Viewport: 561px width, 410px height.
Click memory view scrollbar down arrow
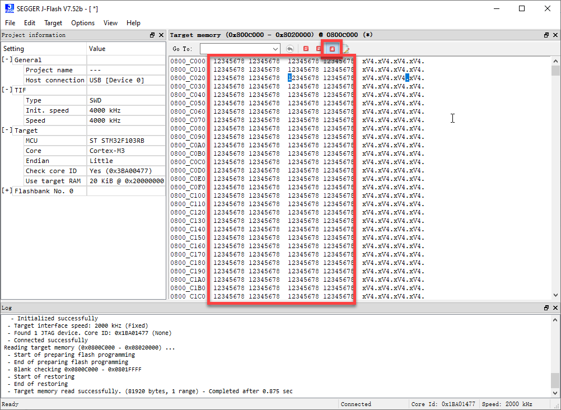[555, 295]
